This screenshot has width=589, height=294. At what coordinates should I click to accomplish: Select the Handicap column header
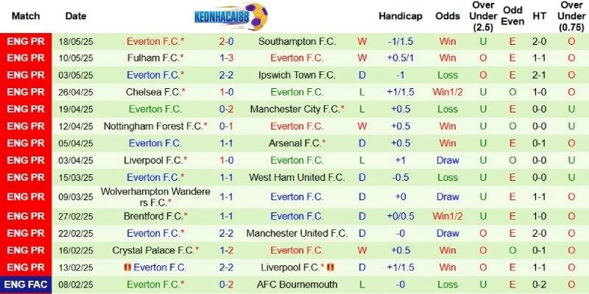click(401, 15)
